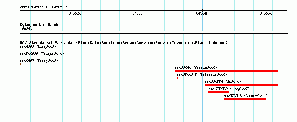Click the red bar under nsv573518
The height and width of the screenshot is (122, 297).
(x=245, y=99)
